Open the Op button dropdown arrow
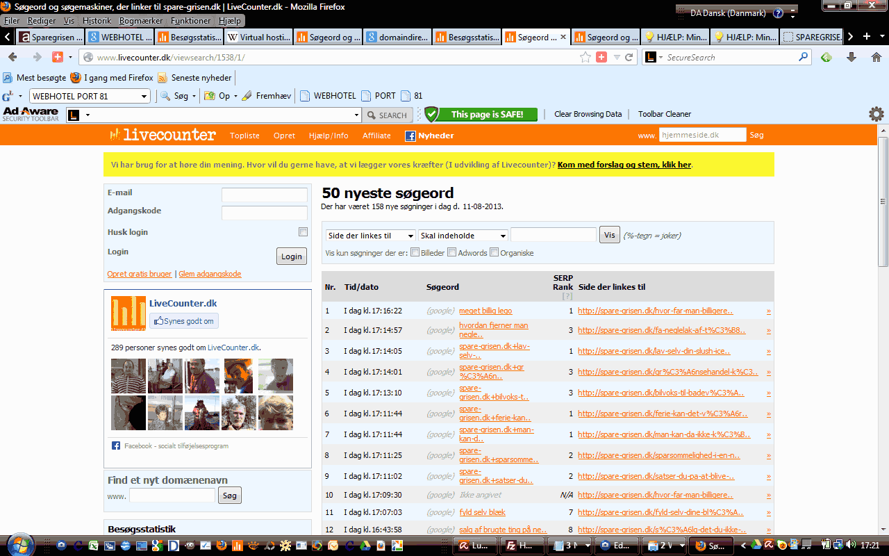889x556 pixels. pos(235,96)
